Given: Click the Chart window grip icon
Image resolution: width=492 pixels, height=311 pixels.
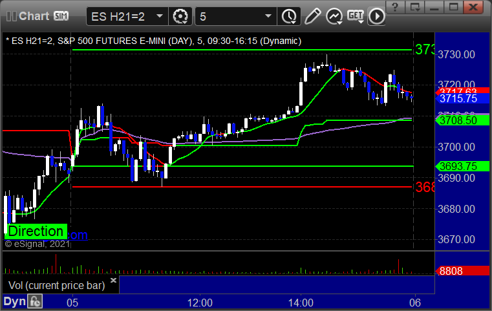Looking at the screenshot, I should [11, 16].
